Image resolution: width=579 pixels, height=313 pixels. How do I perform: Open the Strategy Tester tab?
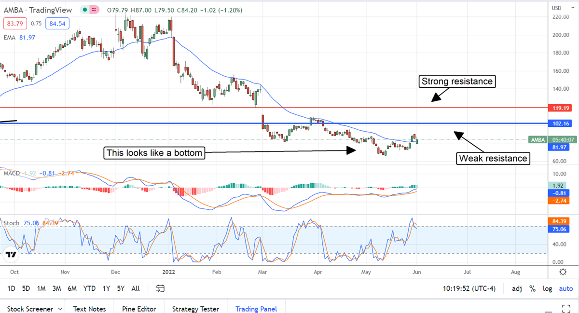[x=195, y=309]
